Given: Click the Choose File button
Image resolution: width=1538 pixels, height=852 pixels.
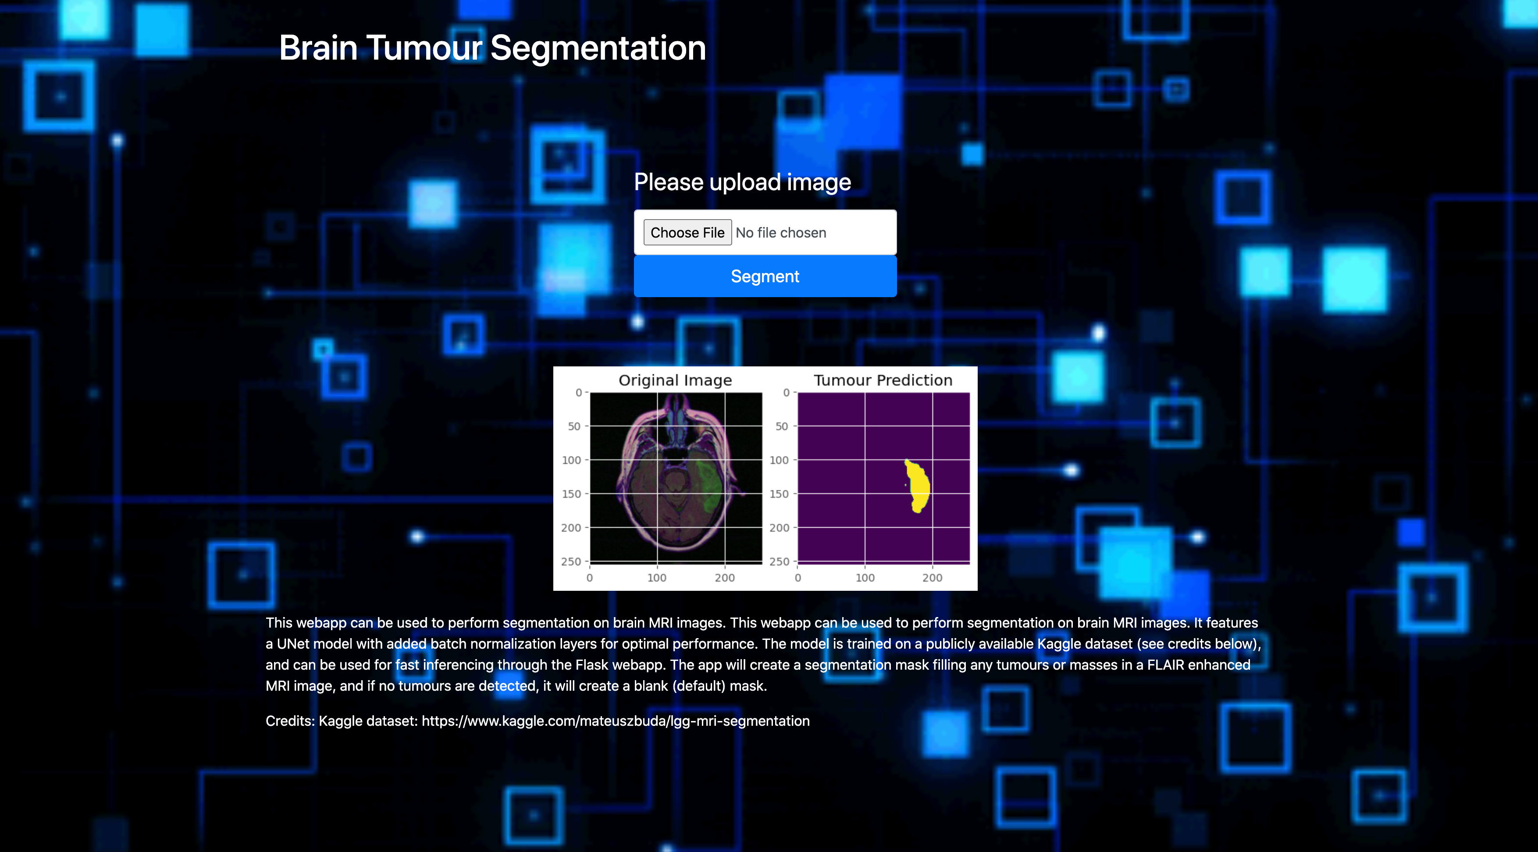Looking at the screenshot, I should [687, 233].
